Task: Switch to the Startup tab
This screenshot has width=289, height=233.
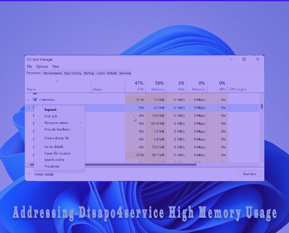Action: click(89, 73)
